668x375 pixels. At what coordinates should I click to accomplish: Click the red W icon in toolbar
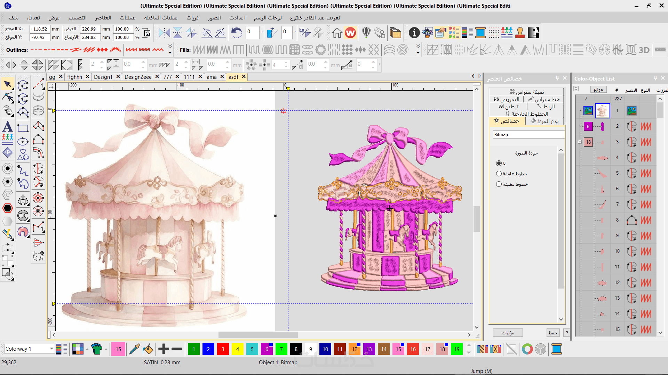(350, 33)
